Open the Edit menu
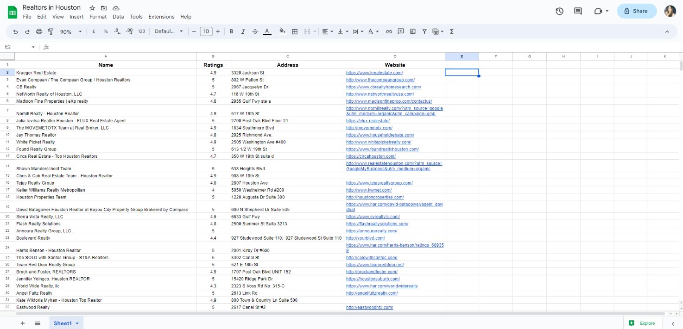 click(x=42, y=17)
